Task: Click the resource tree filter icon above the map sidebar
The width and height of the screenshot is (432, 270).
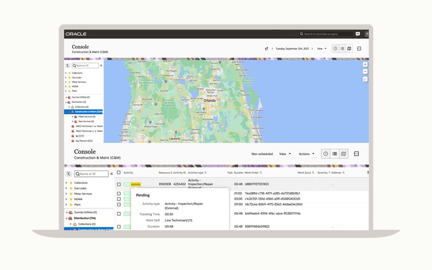Action: (68, 66)
